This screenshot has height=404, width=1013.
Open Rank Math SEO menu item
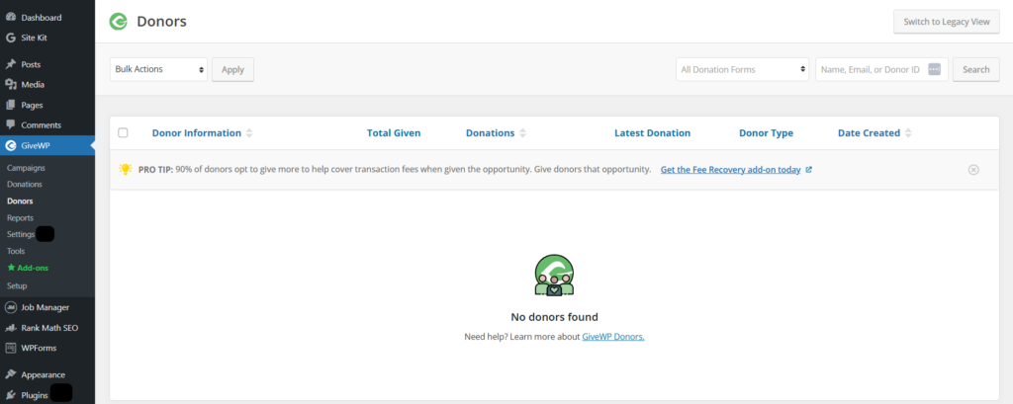pyautogui.click(x=47, y=328)
